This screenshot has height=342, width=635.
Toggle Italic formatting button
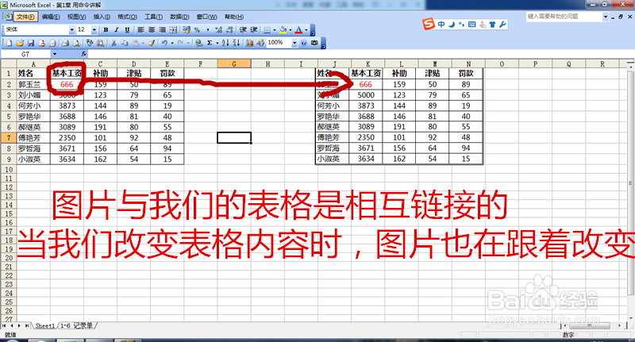click(116, 29)
